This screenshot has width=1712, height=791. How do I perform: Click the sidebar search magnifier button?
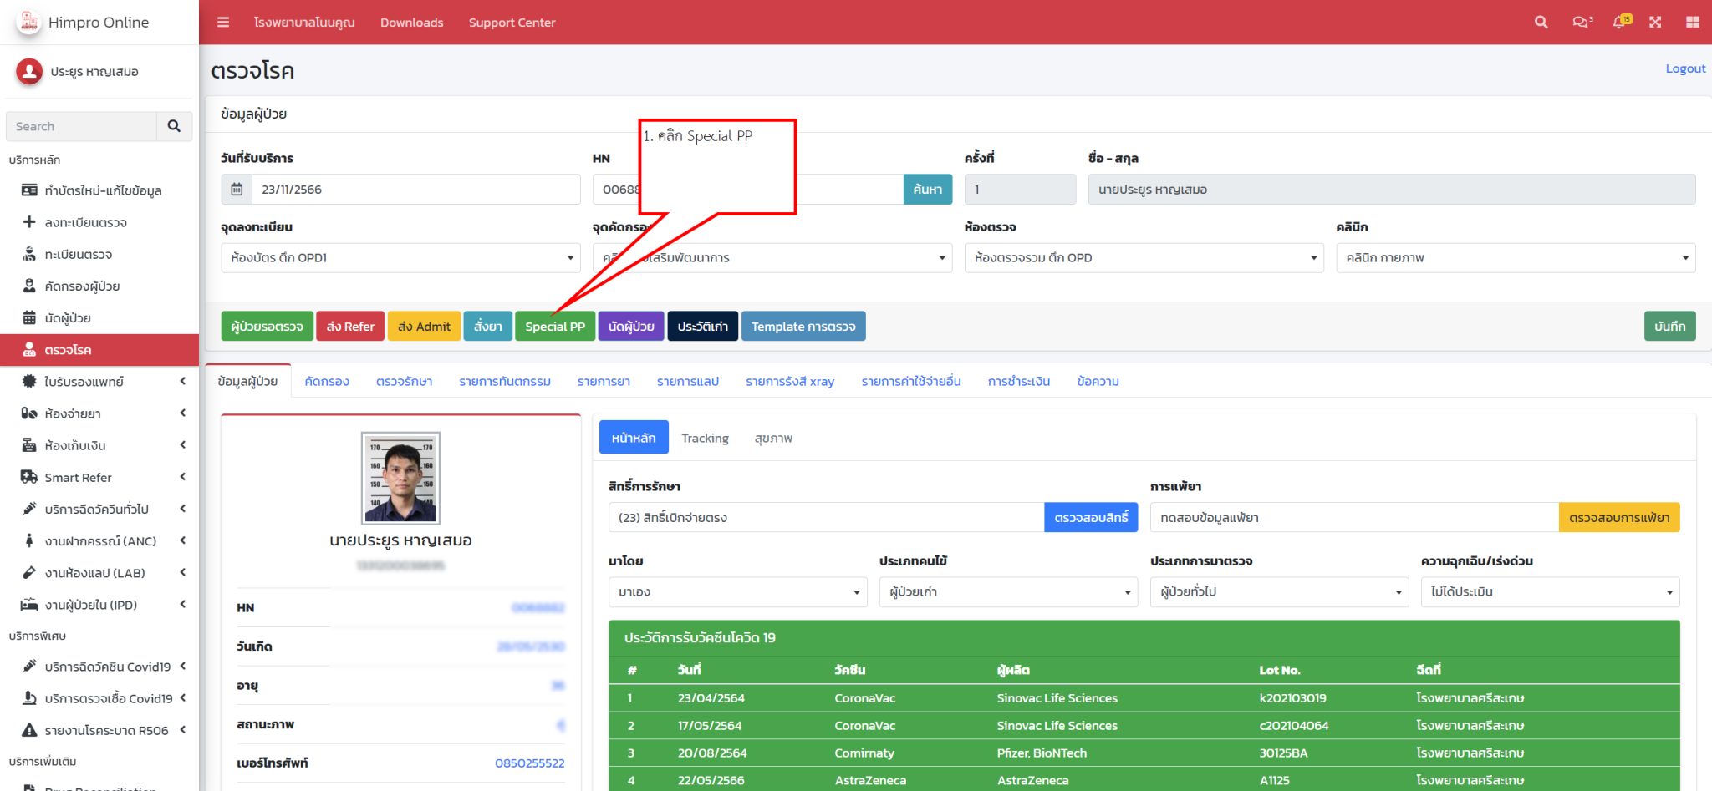pyautogui.click(x=175, y=126)
